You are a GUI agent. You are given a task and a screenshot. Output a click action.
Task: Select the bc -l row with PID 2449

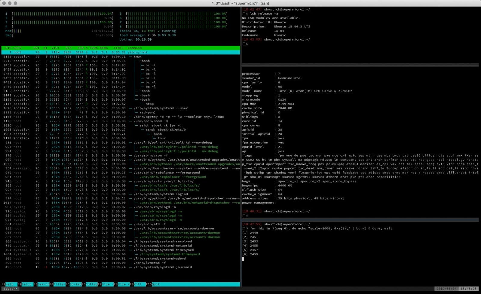[x=121, y=87]
